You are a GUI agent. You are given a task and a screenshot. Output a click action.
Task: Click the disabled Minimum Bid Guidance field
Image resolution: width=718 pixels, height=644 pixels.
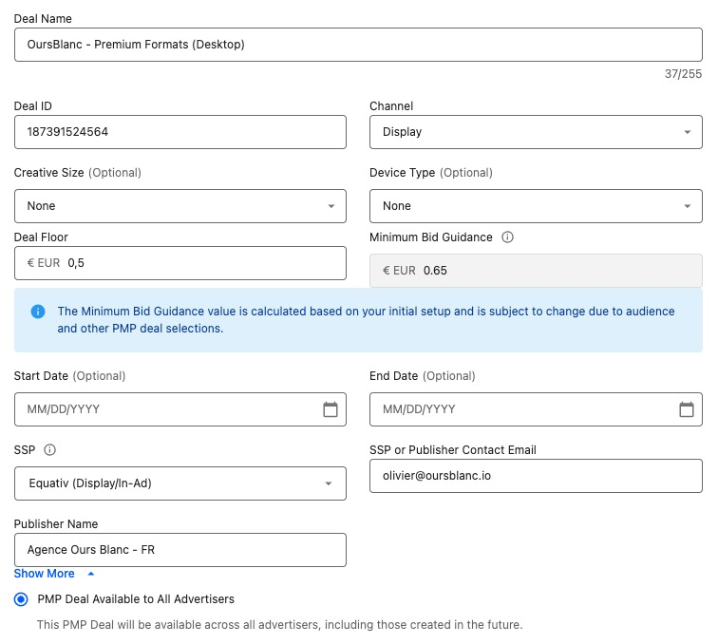[536, 271]
